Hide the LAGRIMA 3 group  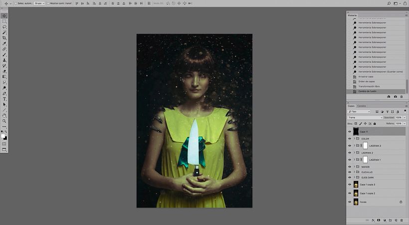tap(350, 146)
